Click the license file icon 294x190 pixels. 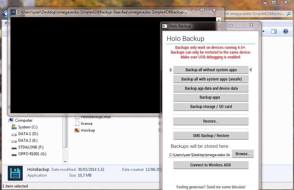click(x=77, y=124)
